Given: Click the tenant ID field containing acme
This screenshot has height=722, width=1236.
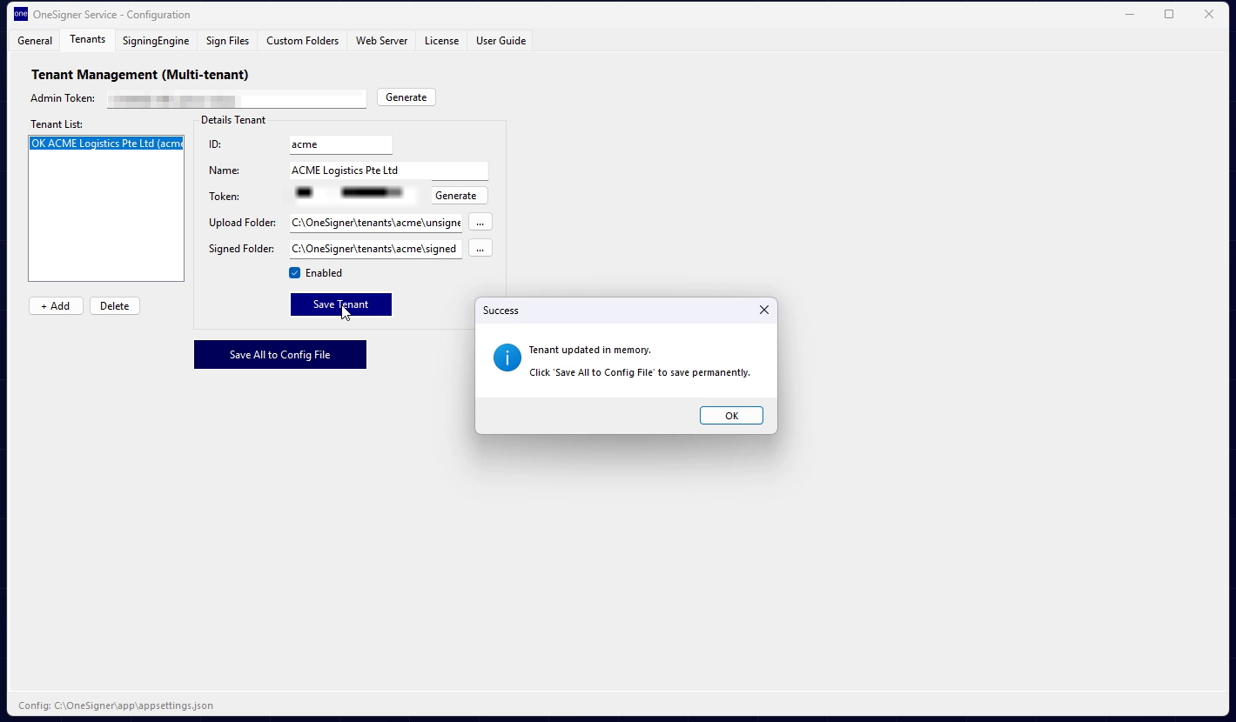Looking at the screenshot, I should click(x=341, y=144).
